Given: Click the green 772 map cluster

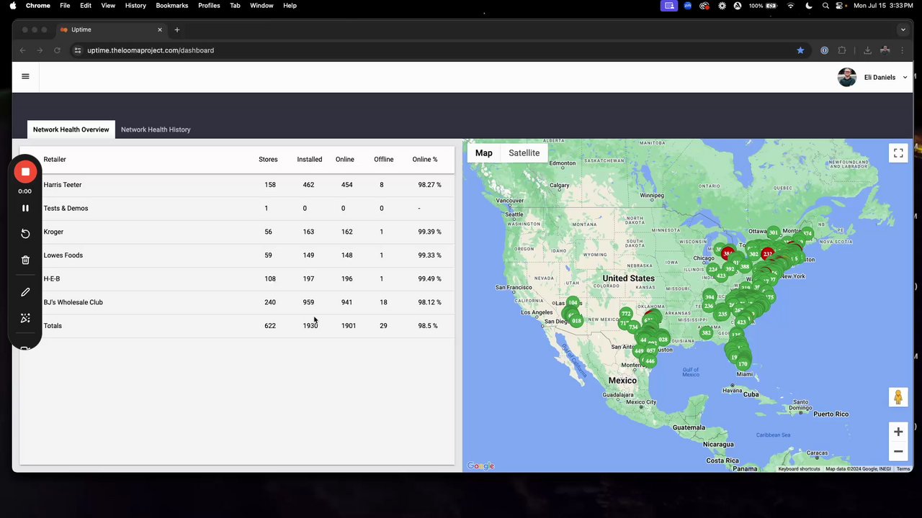Looking at the screenshot, I should (x=625, y=313).
